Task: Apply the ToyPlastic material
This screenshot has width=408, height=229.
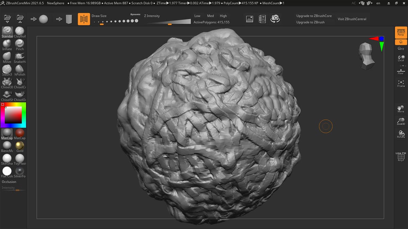Action: pos(20,159)
